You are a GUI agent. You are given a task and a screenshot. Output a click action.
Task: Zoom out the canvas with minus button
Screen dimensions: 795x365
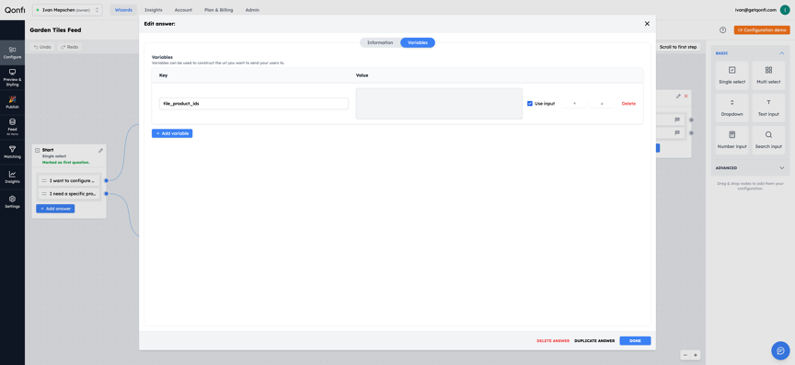(x=685, y=355)
